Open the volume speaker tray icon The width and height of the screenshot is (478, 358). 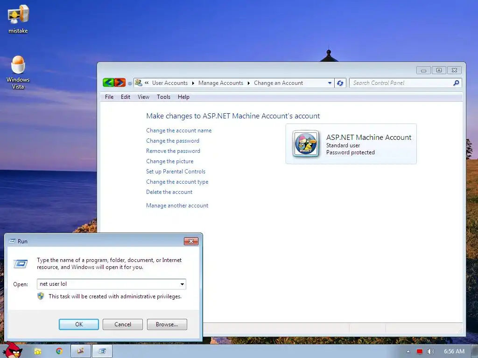tap(430, 351)
